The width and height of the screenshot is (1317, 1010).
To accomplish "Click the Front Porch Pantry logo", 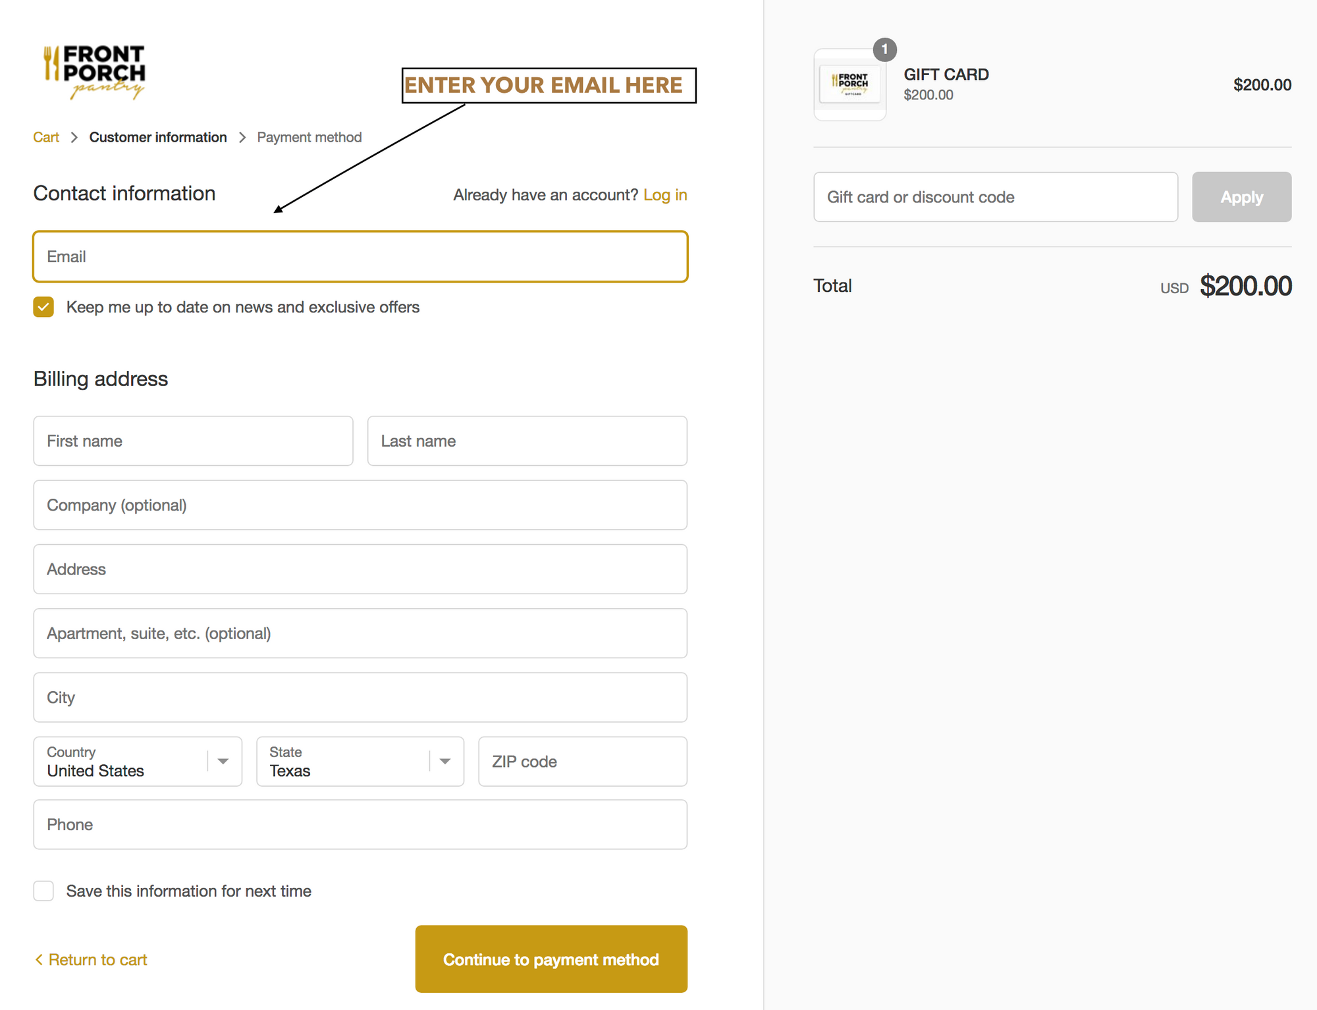I will tap(94, 72).
